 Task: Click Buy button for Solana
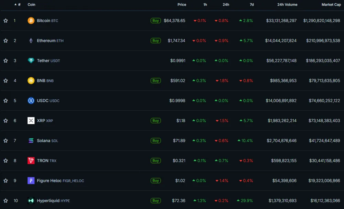[155, 141]
